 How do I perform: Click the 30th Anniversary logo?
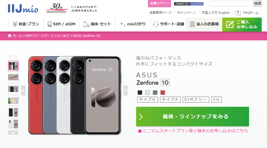pos(57,8)
